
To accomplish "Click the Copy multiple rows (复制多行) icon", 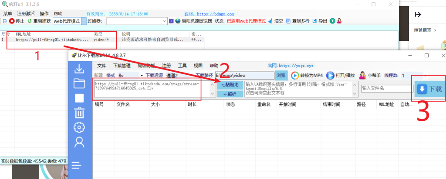I will [288, 21].
